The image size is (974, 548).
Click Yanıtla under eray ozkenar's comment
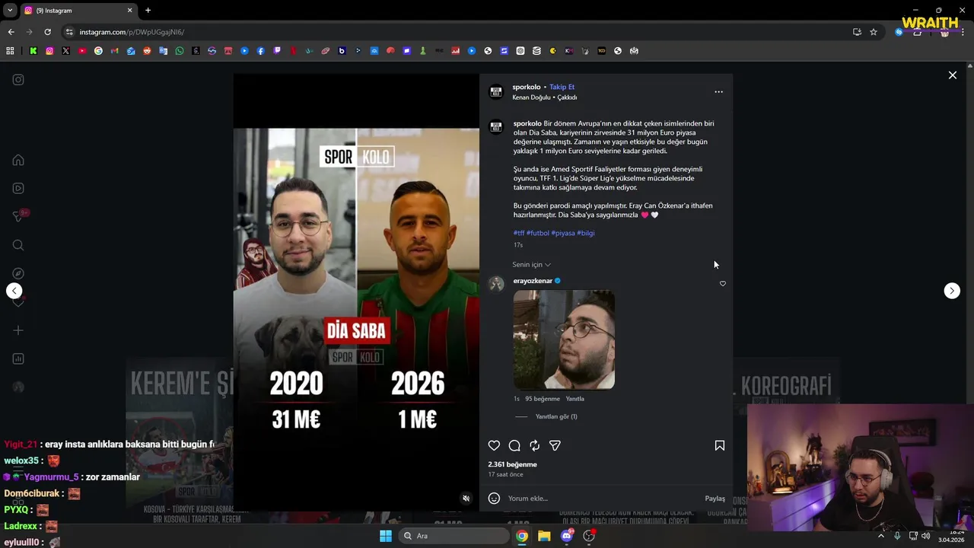point(575,399)
